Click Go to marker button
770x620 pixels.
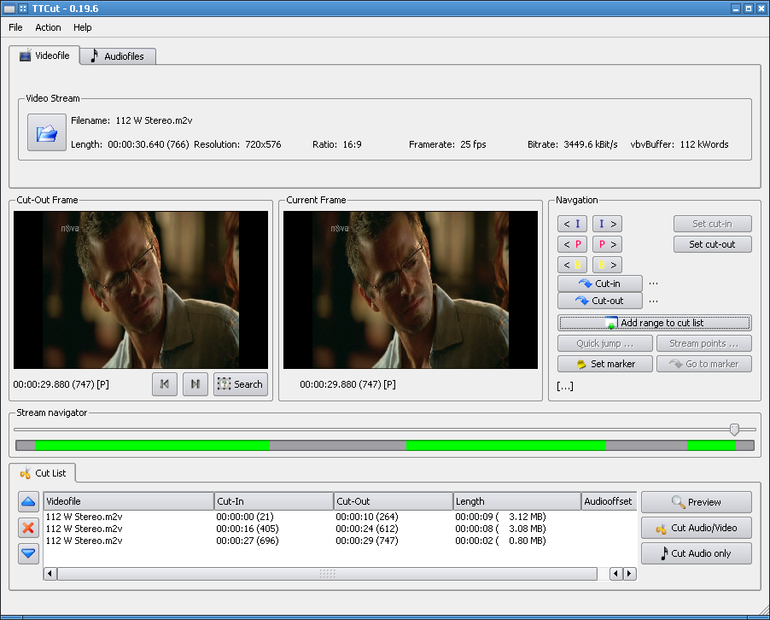(704, 364)
